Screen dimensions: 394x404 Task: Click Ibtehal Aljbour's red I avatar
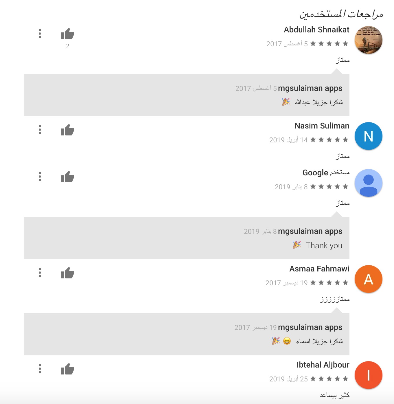[x=368, y=375]
